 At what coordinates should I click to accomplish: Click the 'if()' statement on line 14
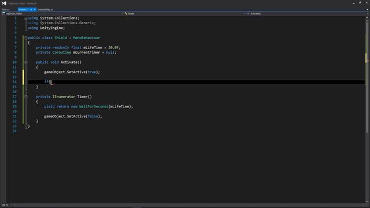(48, 82)
